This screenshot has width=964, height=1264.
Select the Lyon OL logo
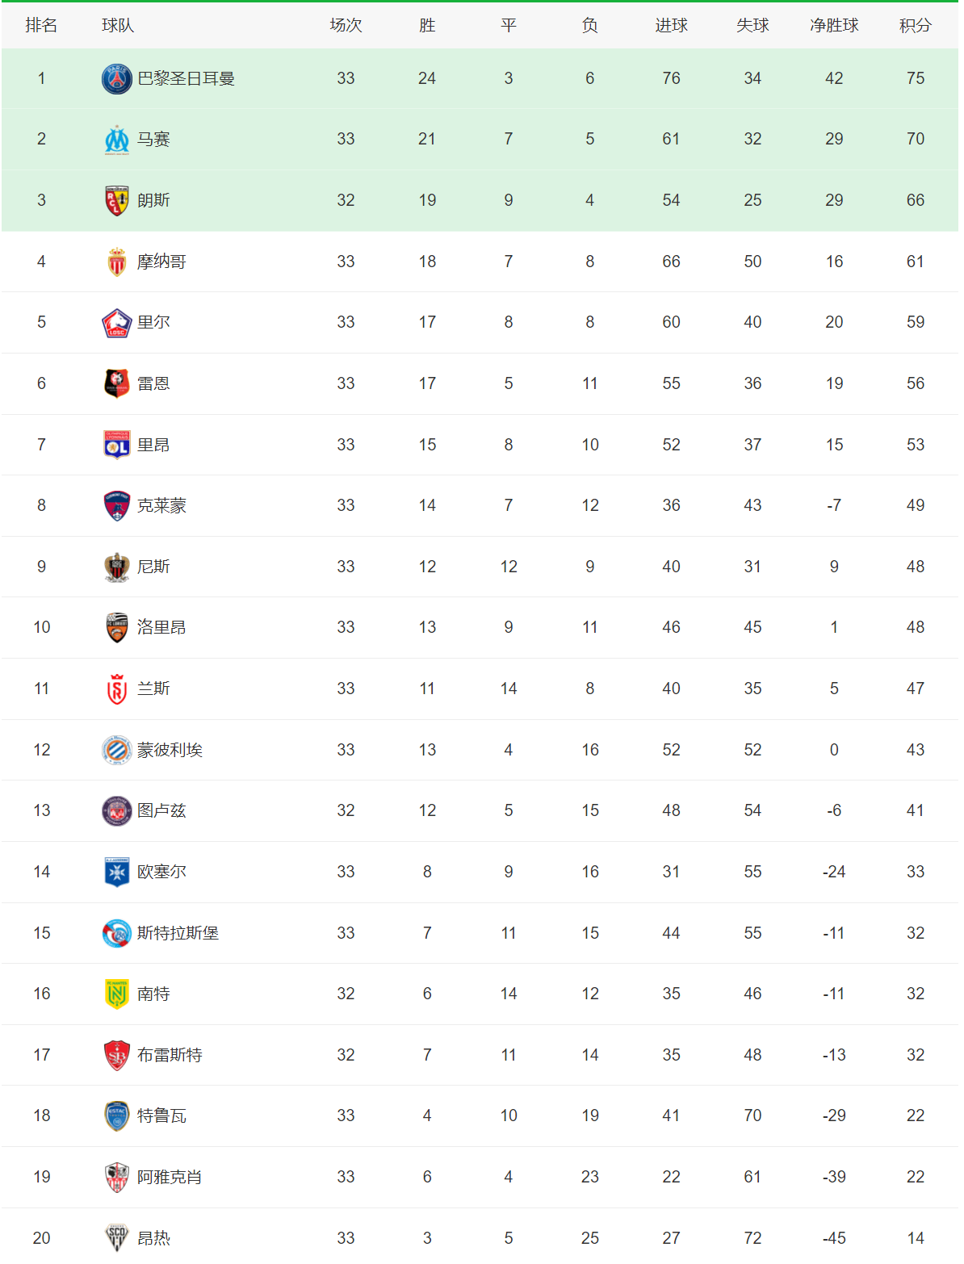[x=117, y=445]
